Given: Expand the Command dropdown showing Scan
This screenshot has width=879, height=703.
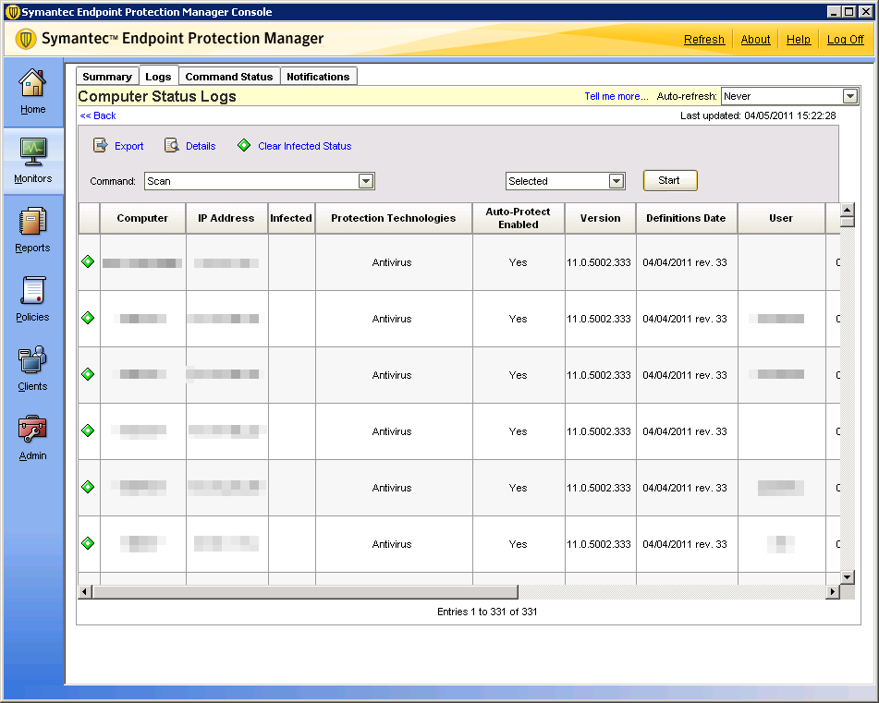Looking at the screenshot, I should pos(366,181).
